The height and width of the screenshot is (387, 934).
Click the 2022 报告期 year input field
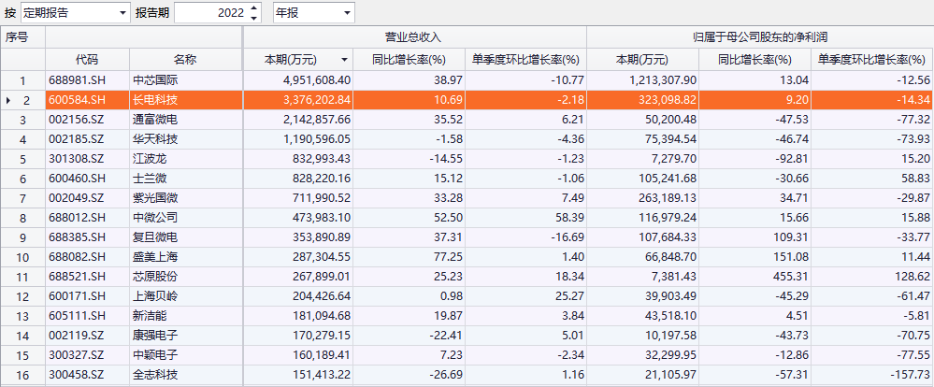pos(210,13)
